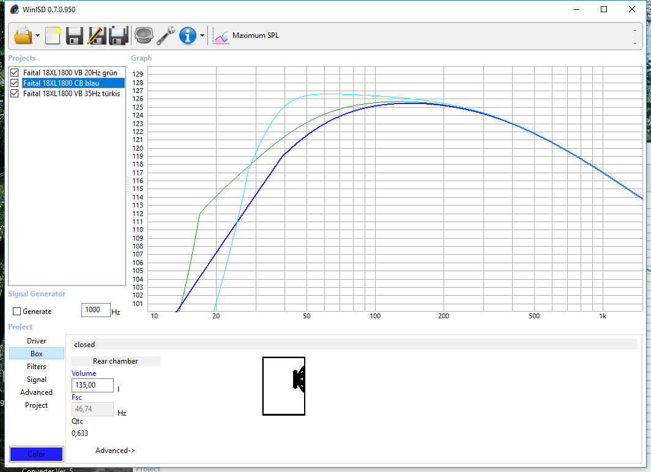Image resolution: width=651 pixels, height=472 pixels.
Task: Click the Save project floppy disk icon
Action: pyautogui.click(x=75, y=36)
